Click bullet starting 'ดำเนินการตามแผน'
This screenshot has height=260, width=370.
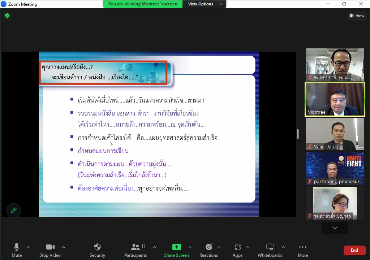point(125,164)
